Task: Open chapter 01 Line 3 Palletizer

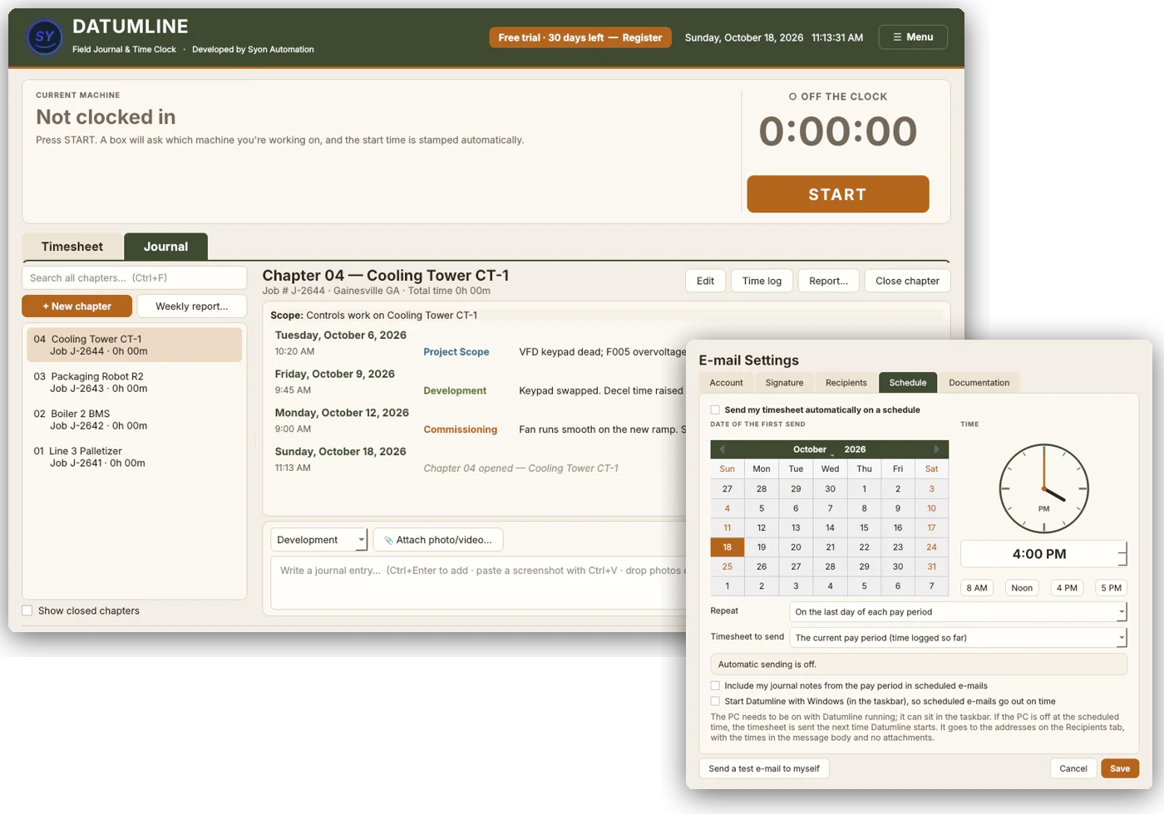Action: [x=135, y=457]
